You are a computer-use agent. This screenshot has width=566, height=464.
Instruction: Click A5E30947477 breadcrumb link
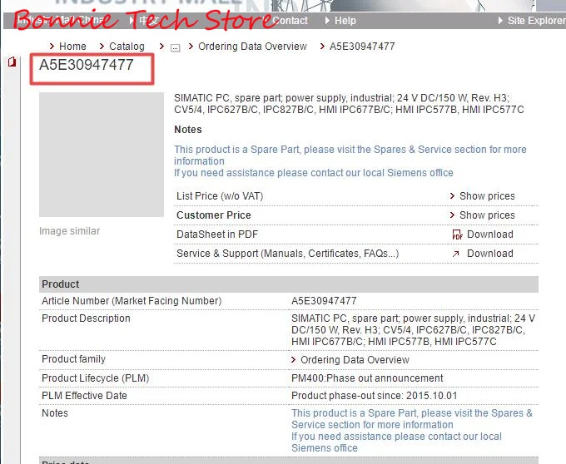(362, 46)
